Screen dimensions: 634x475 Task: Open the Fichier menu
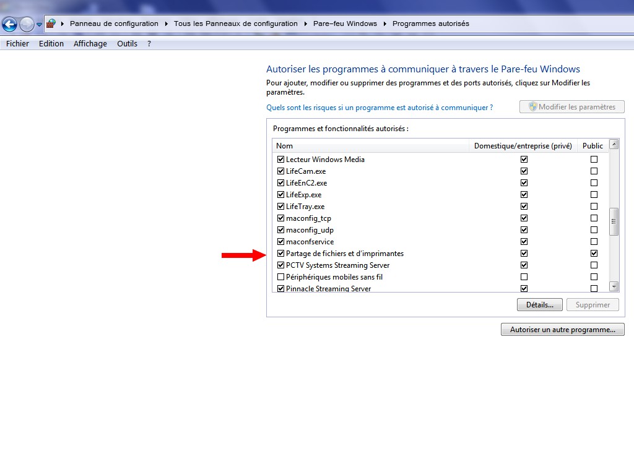click(17, 44)
